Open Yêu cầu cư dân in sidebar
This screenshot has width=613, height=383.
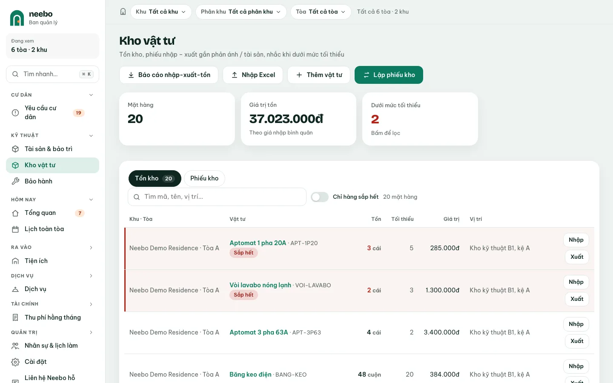(x=52, y=112)
